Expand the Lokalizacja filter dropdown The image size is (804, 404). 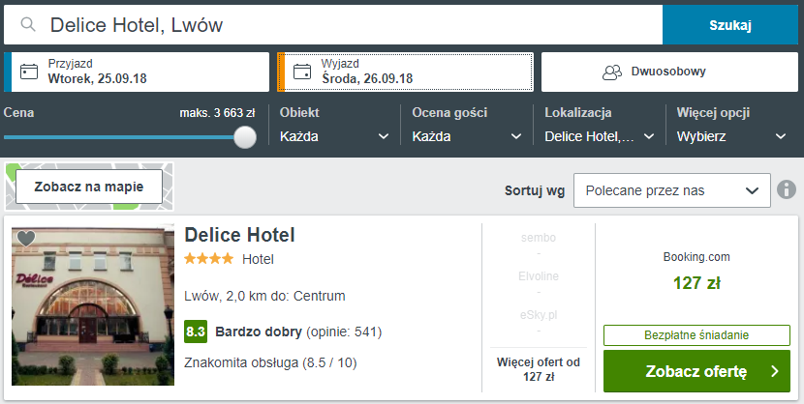click(599, 136)
